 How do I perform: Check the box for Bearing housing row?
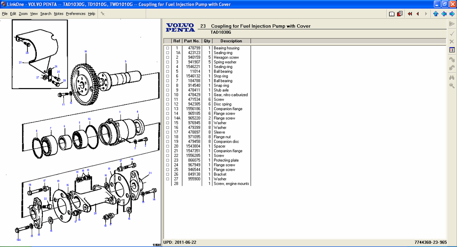tap(167, 48)
